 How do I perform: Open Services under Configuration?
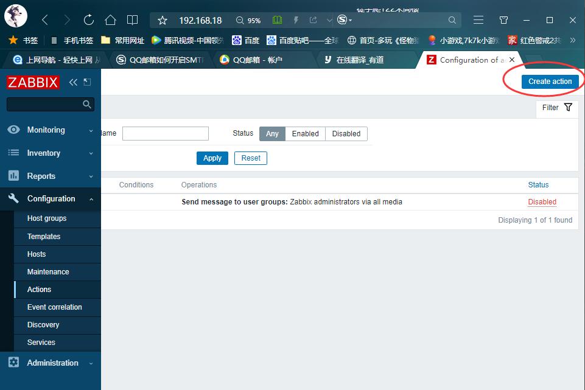click(57, 343)
